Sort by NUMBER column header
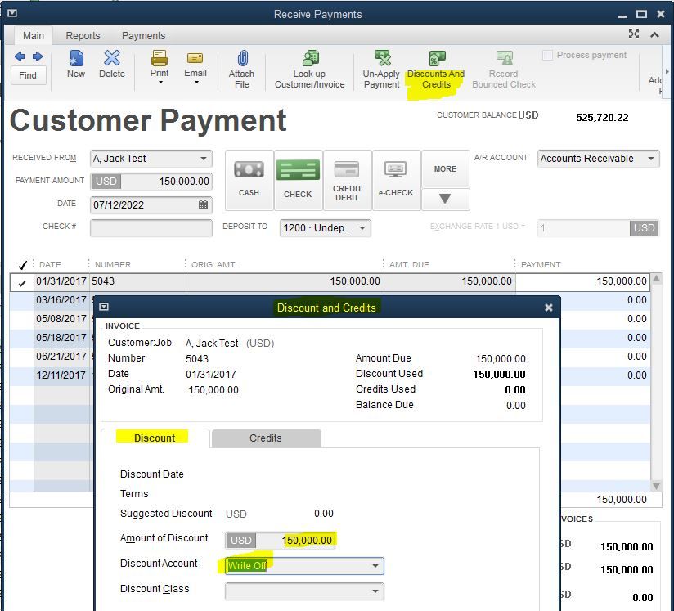Image resolution: width=674 pixels, height=611 pixels. tap(113, 265)
